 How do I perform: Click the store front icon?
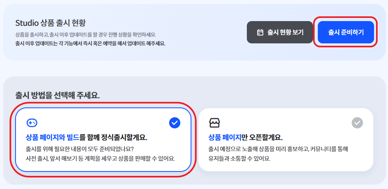point(215,123)
